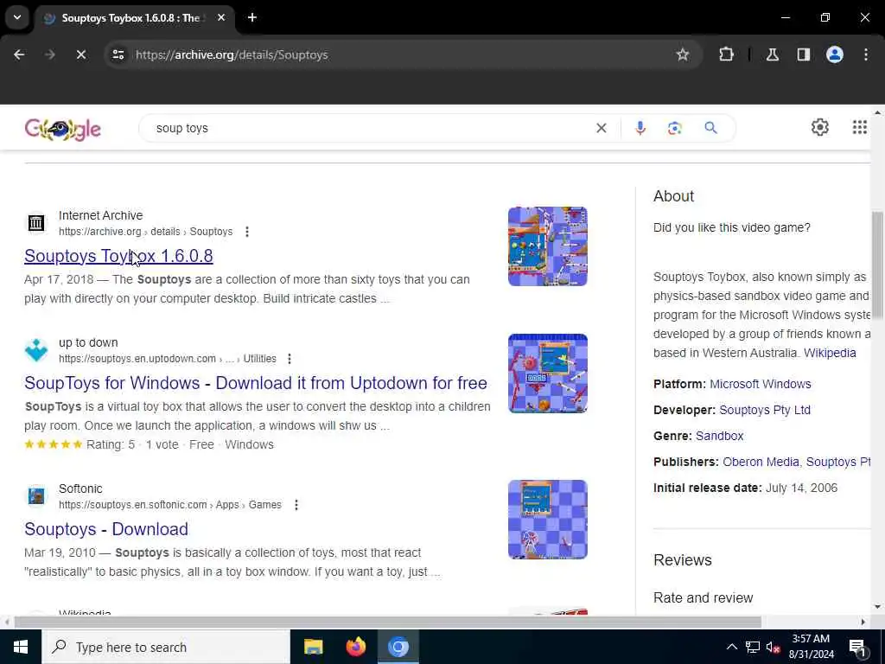The image size is (885, 664).
Task: Open Souptoys Toybox 1.6.0.8 result link
Action: click(x=118, y=256)
